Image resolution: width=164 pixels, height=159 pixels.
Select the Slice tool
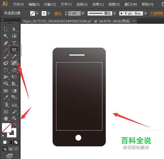click(14, 112)
